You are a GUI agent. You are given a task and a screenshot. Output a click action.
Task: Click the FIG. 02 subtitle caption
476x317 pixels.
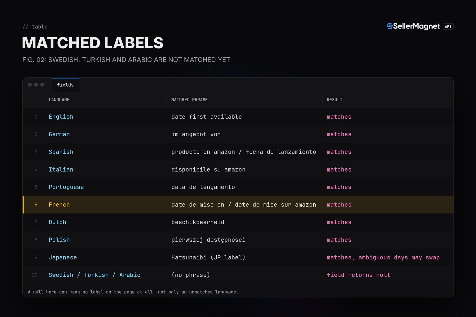click(126, 60)
